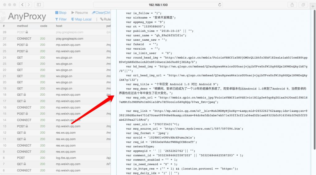Open the Map Local option
Screen dimensions: 316x175
(x=81, y=19)
